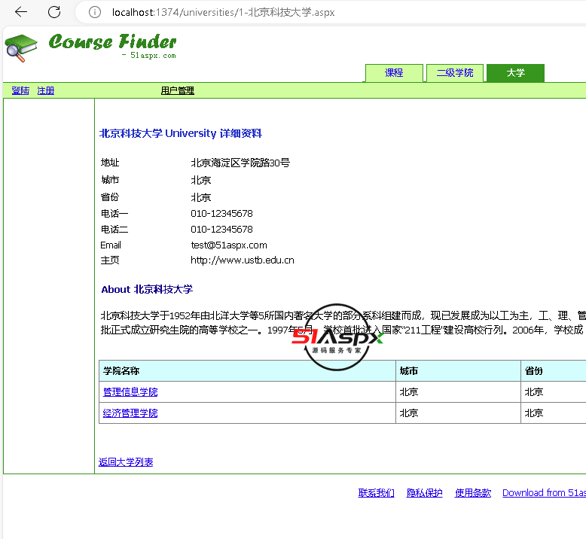This screenshot has width=586, height=539.
Task: Click the 主页 label
Action: pyautogui.click(x=110, y=260)
